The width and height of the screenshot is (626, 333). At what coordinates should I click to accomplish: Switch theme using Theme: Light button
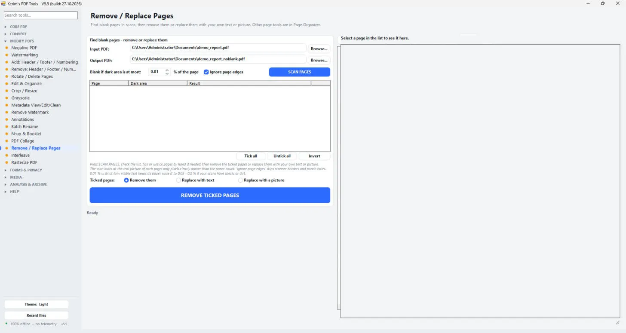(37, 305)
